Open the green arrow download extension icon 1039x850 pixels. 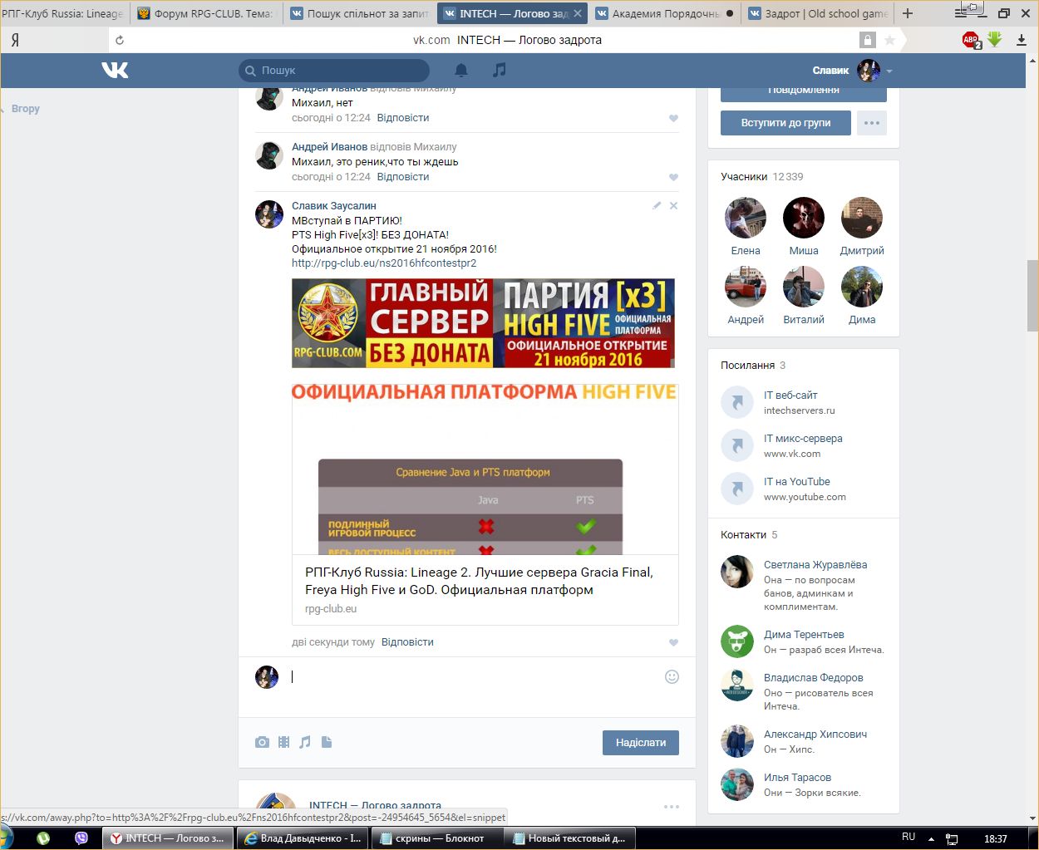pyautogui.click(x=995, y=39)
